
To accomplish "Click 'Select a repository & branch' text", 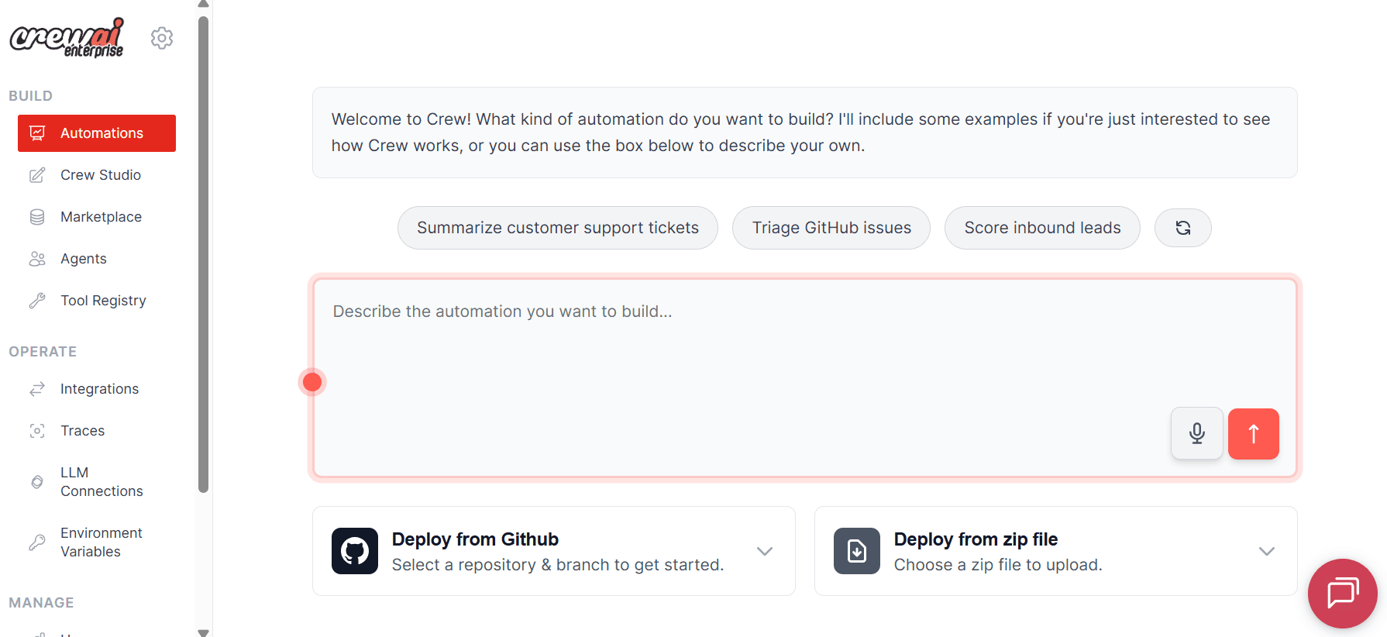I will [558, 565].
